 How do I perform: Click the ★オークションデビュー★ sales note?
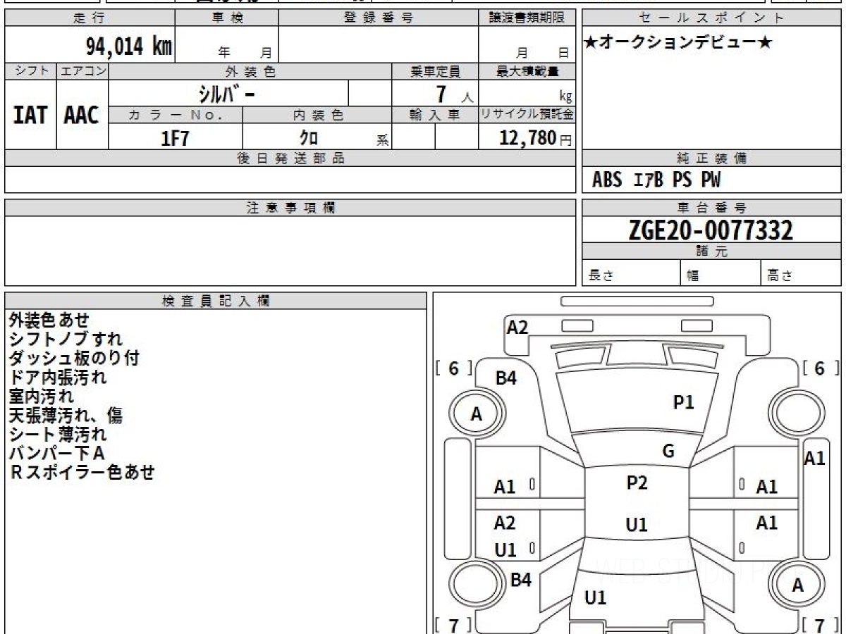click(678, 43)
